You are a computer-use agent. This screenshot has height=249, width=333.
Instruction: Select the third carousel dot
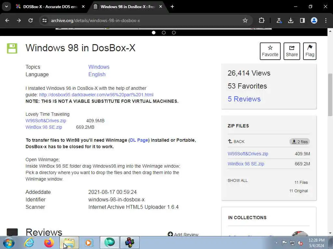174,33
